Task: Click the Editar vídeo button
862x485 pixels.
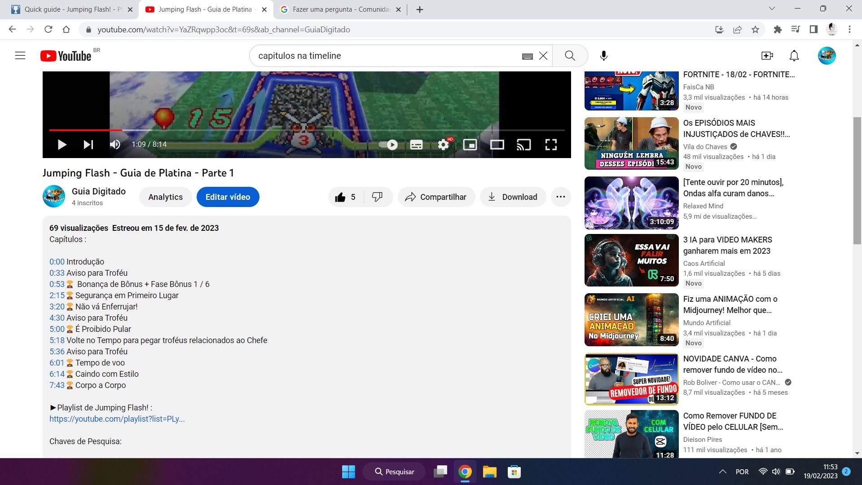Action: [x=228, y=197]
